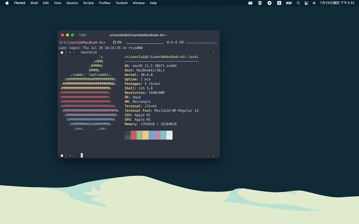Image resolution: width=359 pixels, height=224 pixels.
Task: Zoom the iTerm2 window with green button
Action: (x=72, y=35)
